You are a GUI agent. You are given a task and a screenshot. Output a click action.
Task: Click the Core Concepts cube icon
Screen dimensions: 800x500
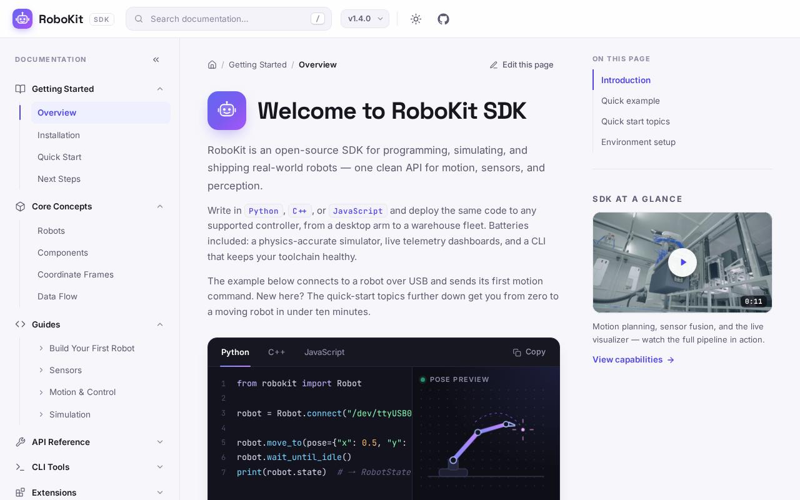pyautogui.click(x=21, y=206)
